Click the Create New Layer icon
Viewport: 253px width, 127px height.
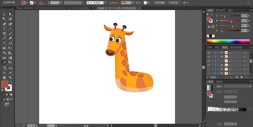point(241,77)
